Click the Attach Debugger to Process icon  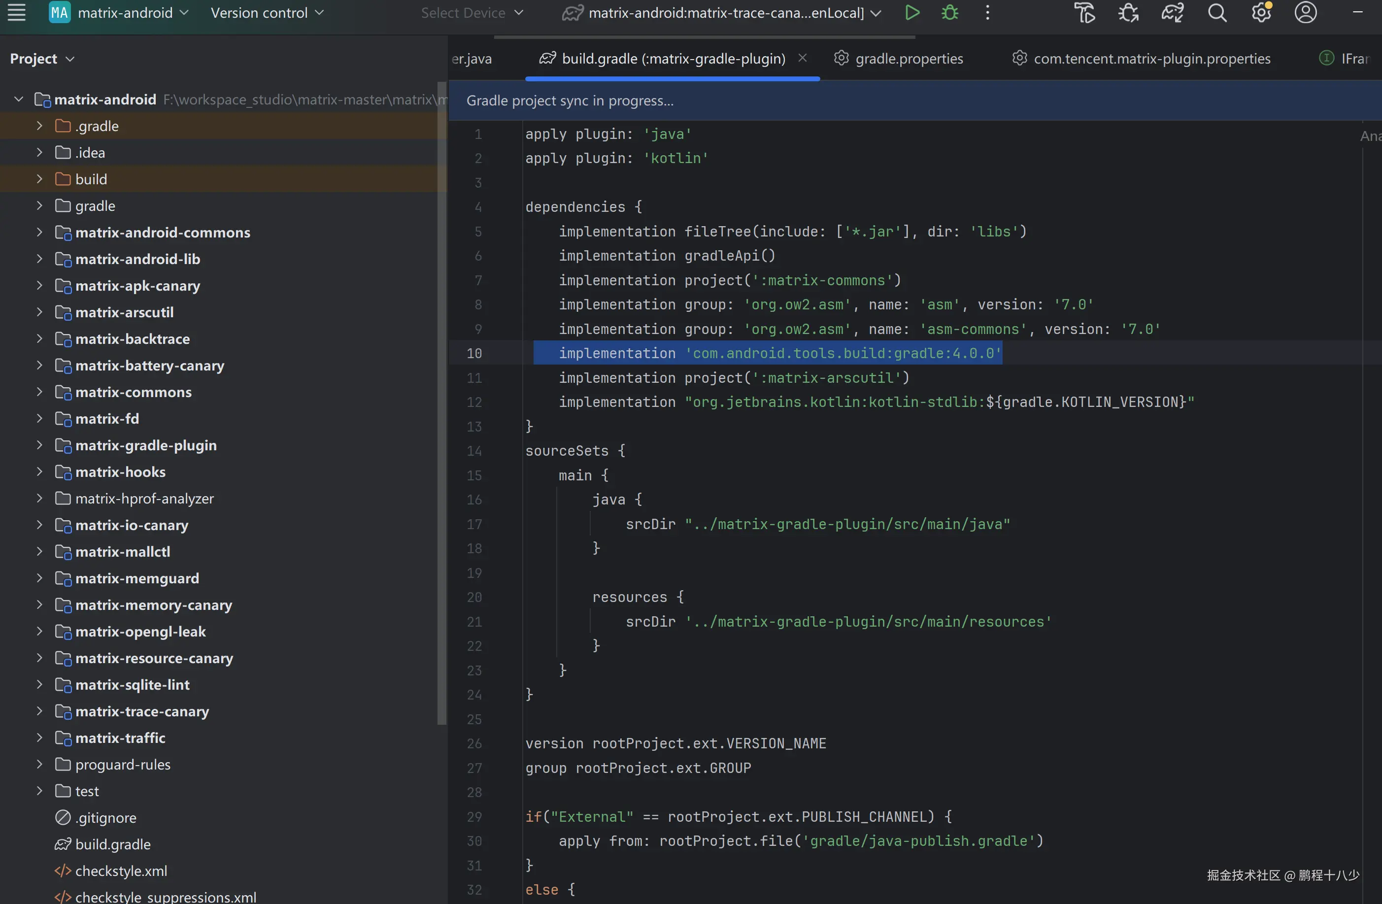pos(1128,13)
